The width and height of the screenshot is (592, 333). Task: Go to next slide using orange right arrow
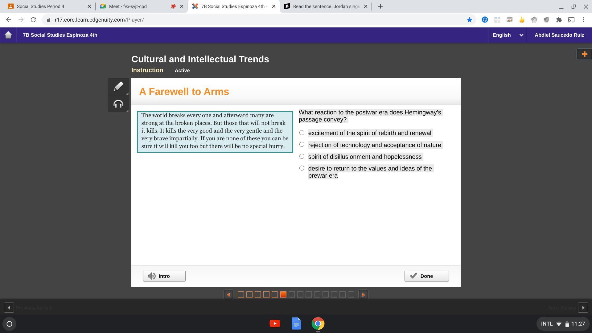click(x=363, y=295)
